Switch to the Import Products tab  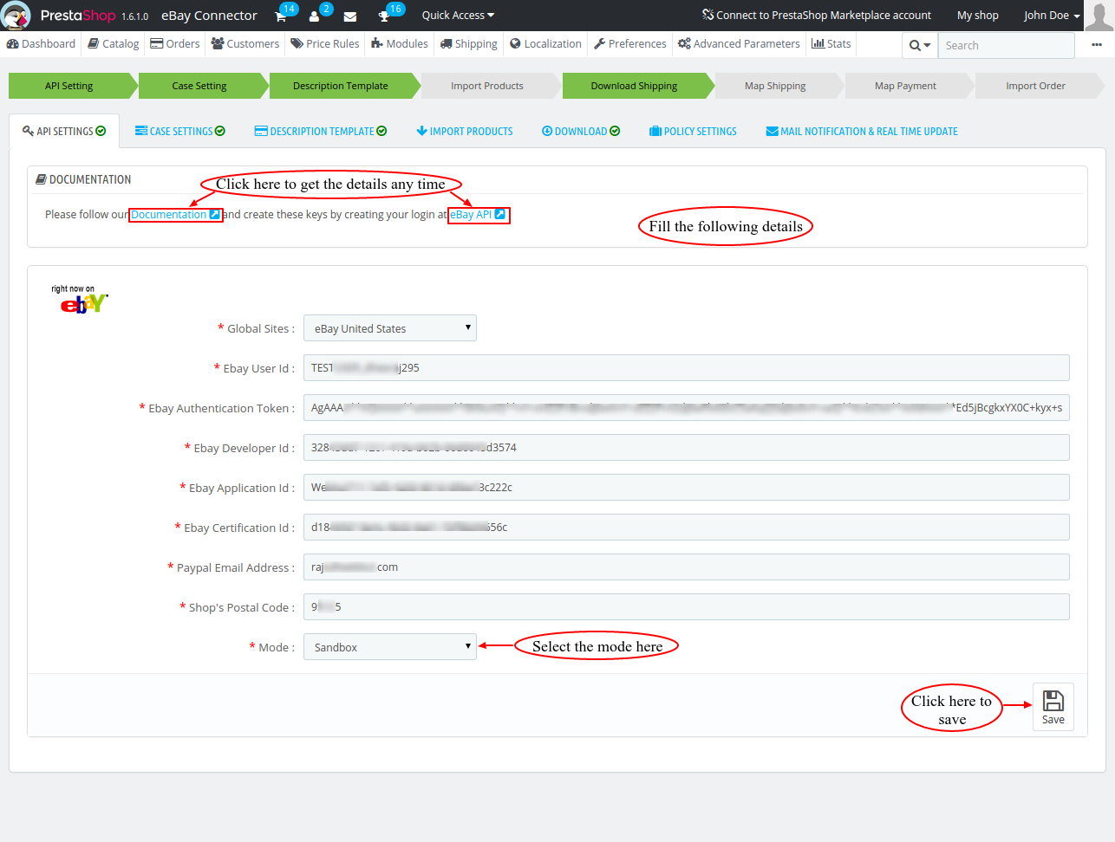pos(465,132)
